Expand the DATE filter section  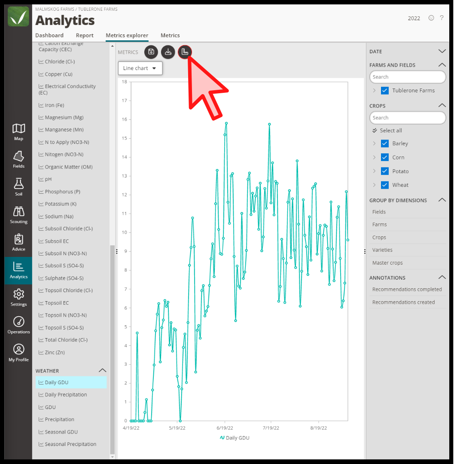click(x=442, y=51)
